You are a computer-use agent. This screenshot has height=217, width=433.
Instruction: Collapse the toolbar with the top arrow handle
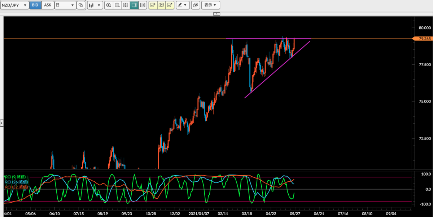[216, 14]
